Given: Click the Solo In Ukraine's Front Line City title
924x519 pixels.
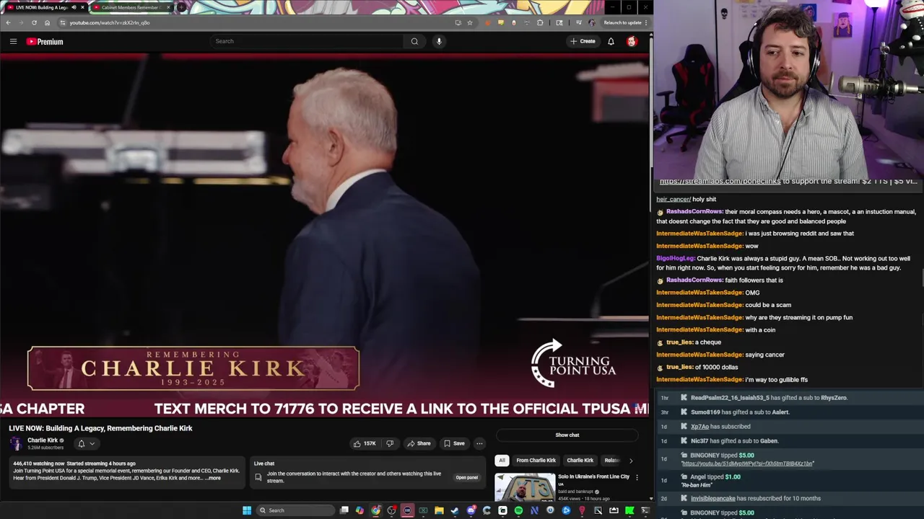Looking at the screenshot, I should (x=593, y=476).
